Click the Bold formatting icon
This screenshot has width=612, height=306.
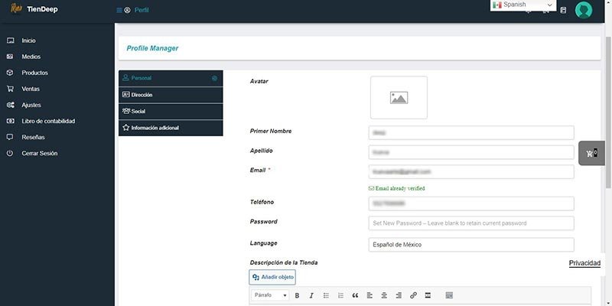click(x=297, y=295)
